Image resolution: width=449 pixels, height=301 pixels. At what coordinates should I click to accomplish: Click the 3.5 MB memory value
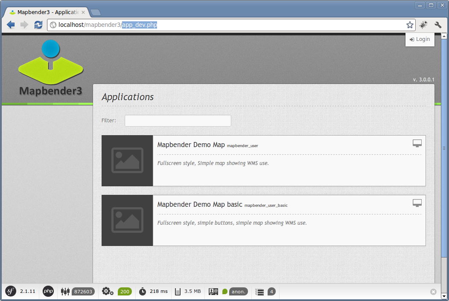[192, 291]
